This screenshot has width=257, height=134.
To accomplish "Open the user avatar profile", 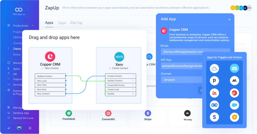I will (x=19, y=128).
